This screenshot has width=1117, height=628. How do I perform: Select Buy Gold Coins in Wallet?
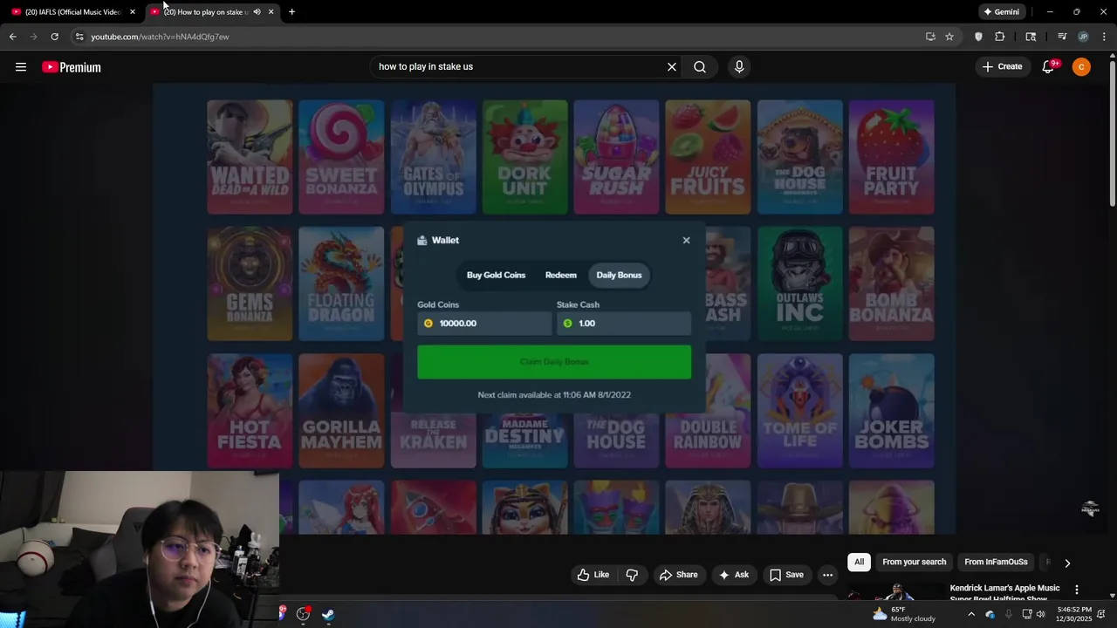tap(496, 276)
